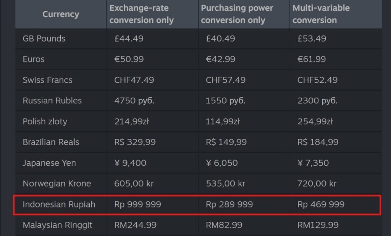Select the GB Pounds row label
The width and height of the screenshot is (391, 236).
tap(44, 39)
